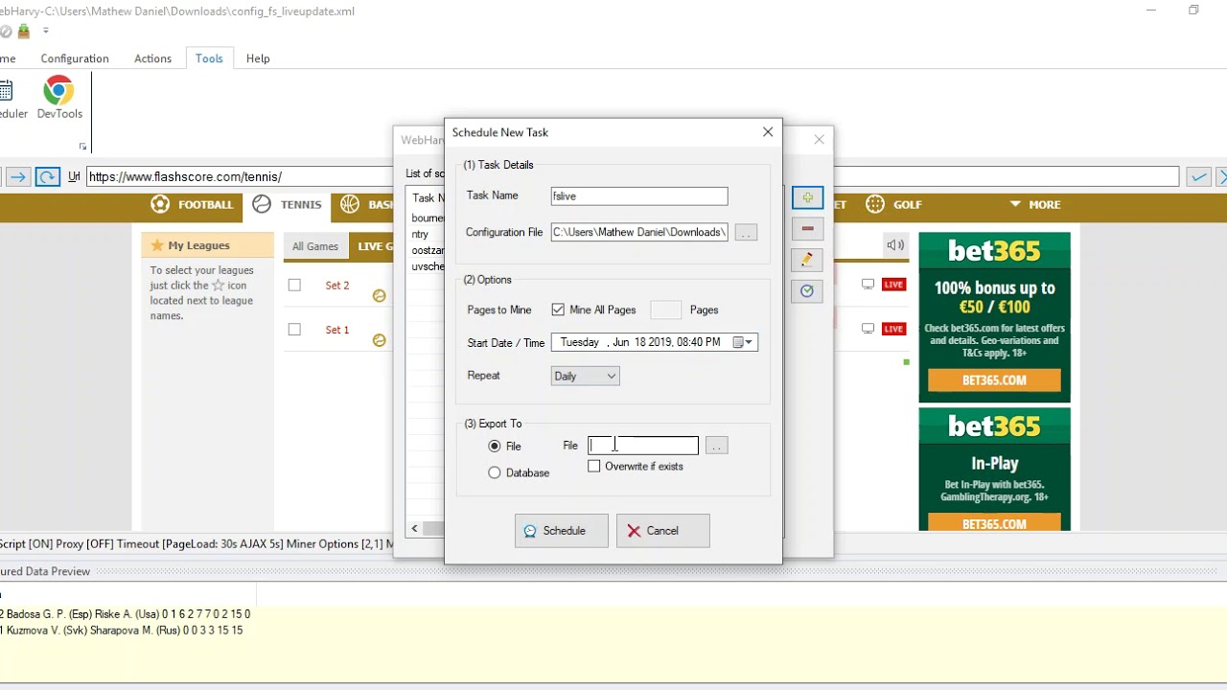
Task: Click BET365.COM button on In-Play ad
Action: point(994,523)
